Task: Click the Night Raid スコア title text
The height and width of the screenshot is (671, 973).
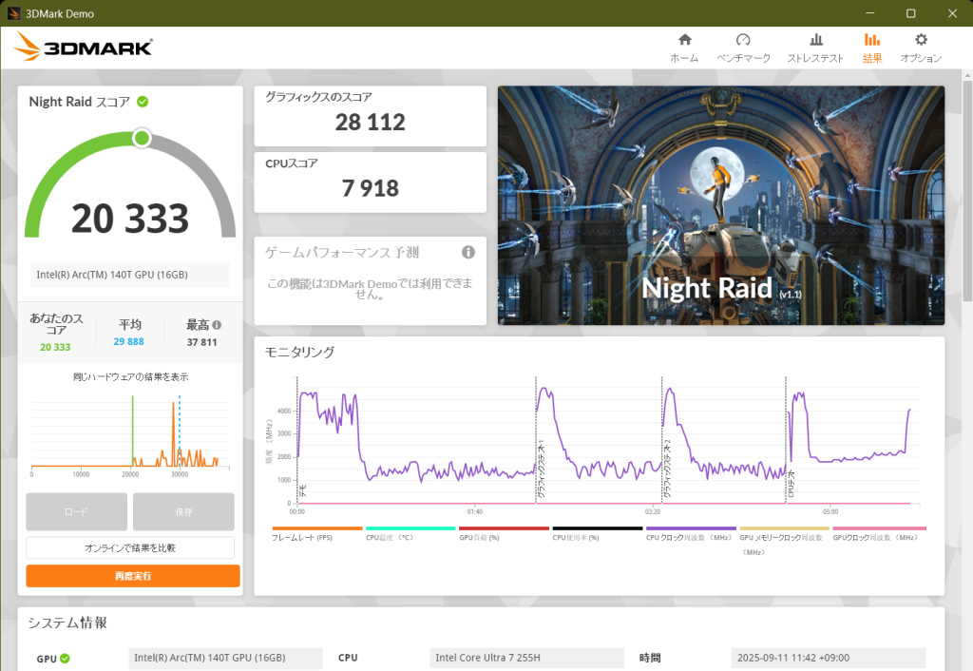Action: [x=80, y=102]
